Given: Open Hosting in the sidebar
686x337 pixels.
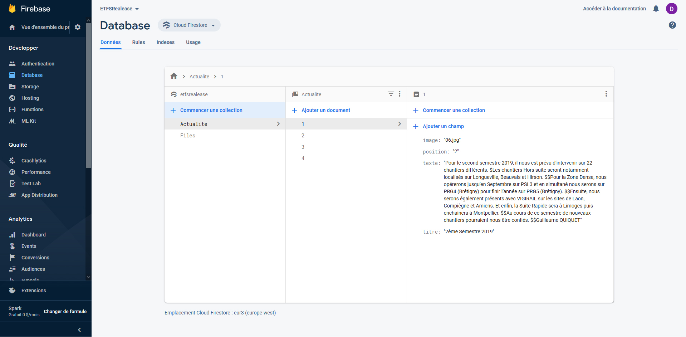Looking at the screenshot, I should (x=30, y=98).
